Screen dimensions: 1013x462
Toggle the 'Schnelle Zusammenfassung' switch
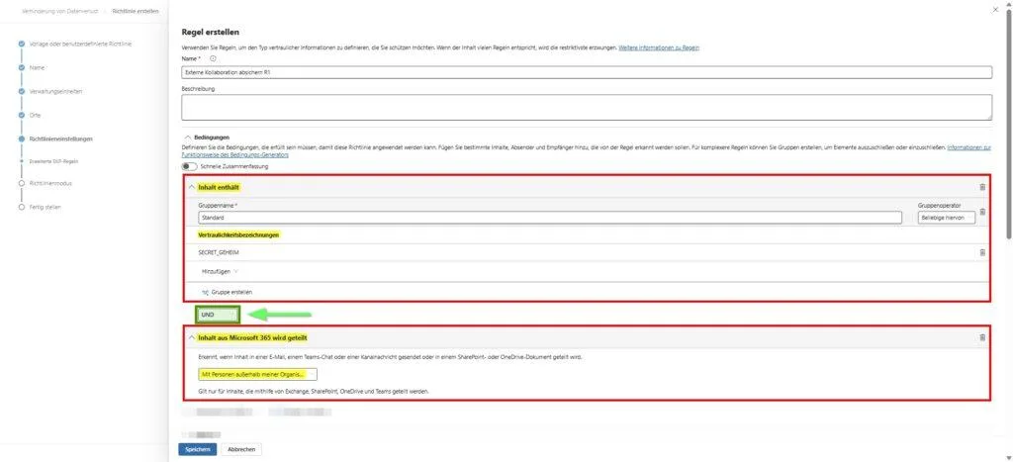click(x=189, y=166)
